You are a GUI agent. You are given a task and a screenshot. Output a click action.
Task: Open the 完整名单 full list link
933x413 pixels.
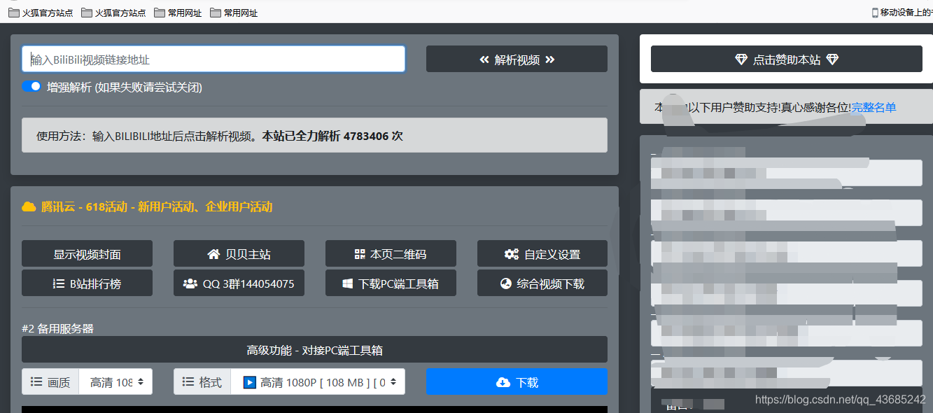tap(874, 107)
